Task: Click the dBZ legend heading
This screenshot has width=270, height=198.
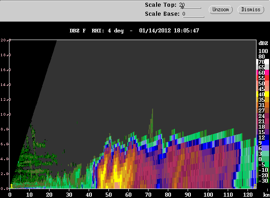Action: point(263,43)
